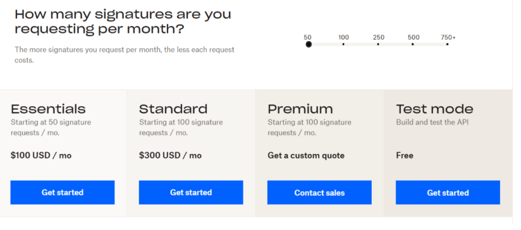The height and width of the screenshot is (230, 521).
Task: Set signature slider to 250
Action: point(378,44)
